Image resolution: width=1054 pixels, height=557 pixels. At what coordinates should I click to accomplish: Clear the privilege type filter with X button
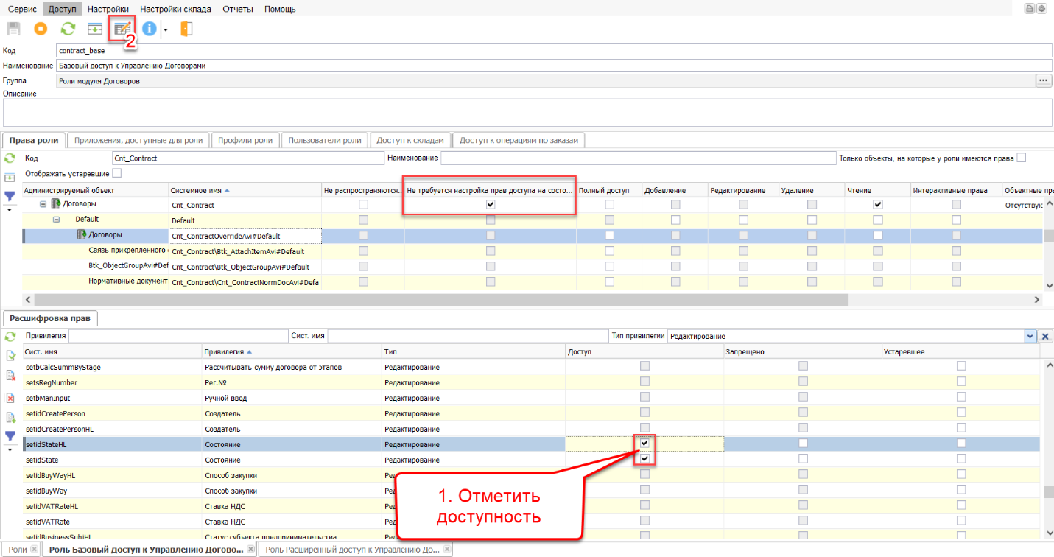pyautogui.click(x=1044, y=336)
